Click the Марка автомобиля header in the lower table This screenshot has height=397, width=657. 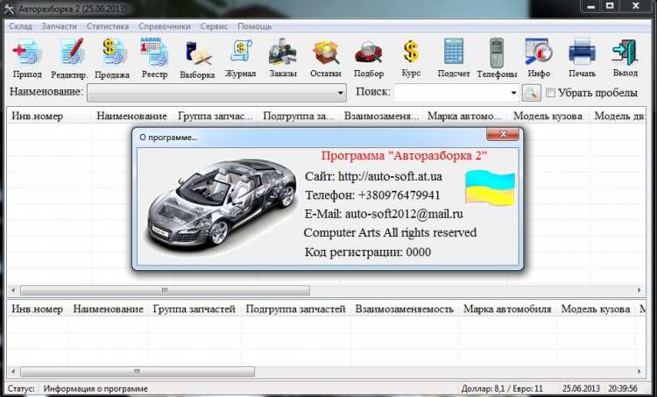(x=507, y=309)
